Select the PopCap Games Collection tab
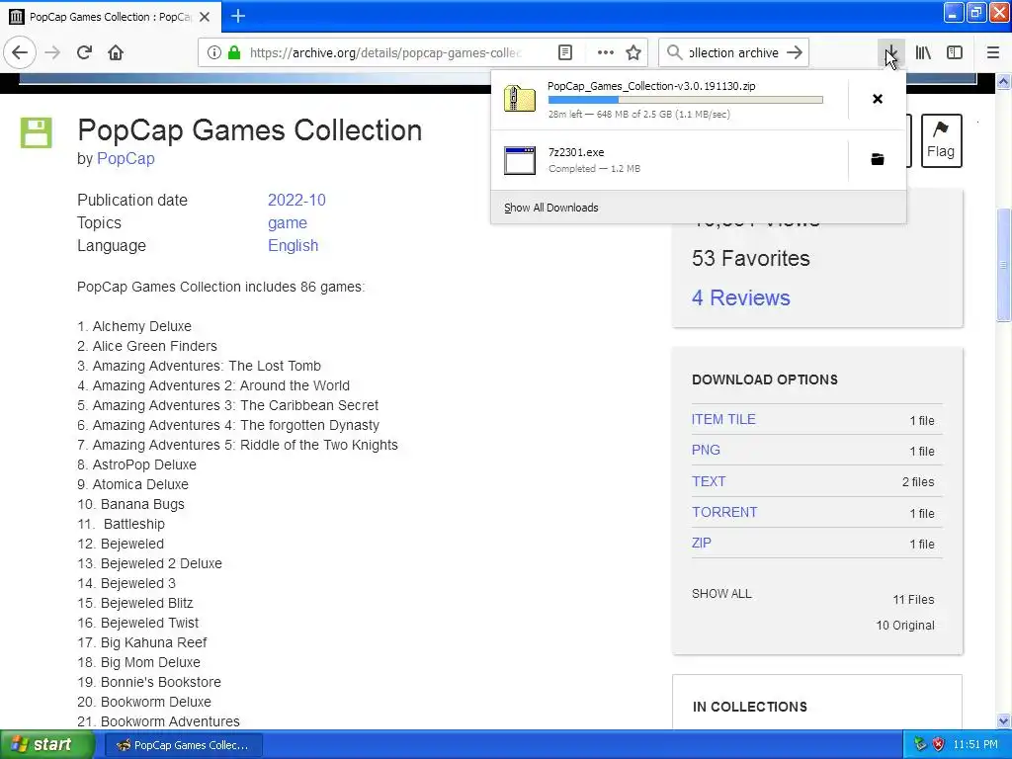 tap(111, 17)
